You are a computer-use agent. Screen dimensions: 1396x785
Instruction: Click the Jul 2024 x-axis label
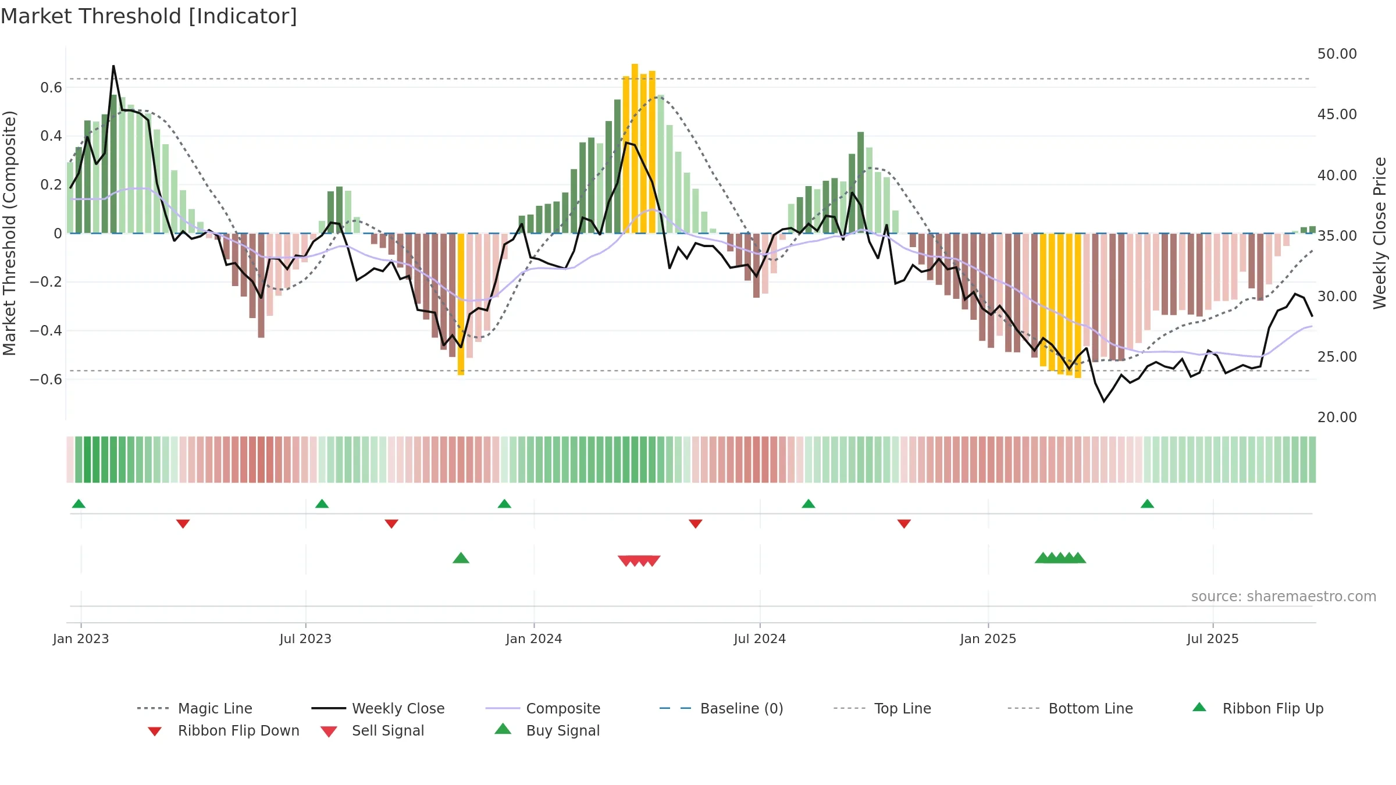[760, 639]
